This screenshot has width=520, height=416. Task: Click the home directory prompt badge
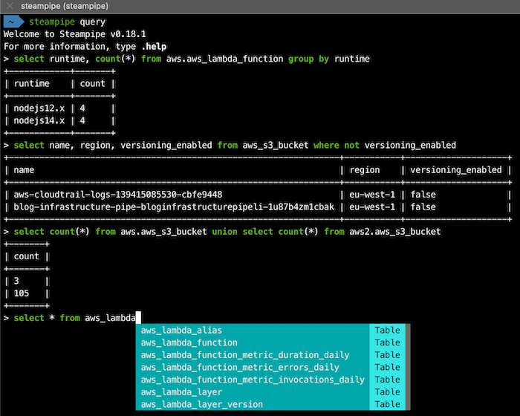13,22
